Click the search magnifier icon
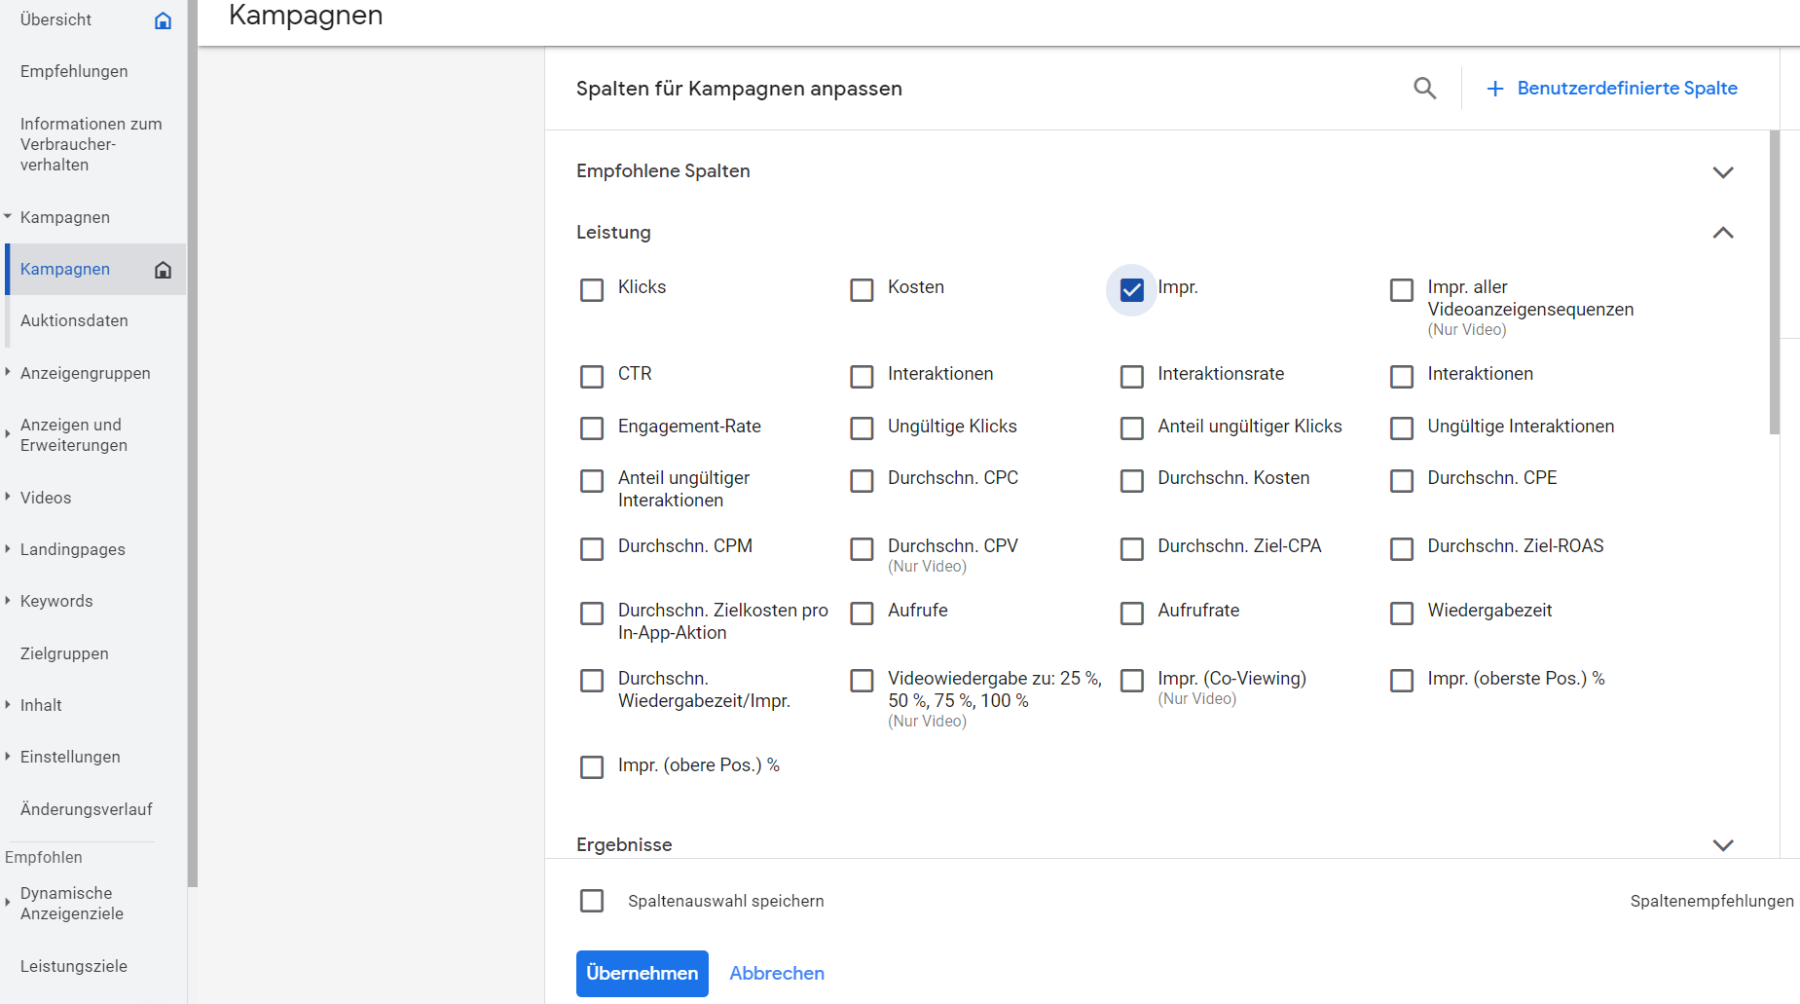 [1424, 89]
